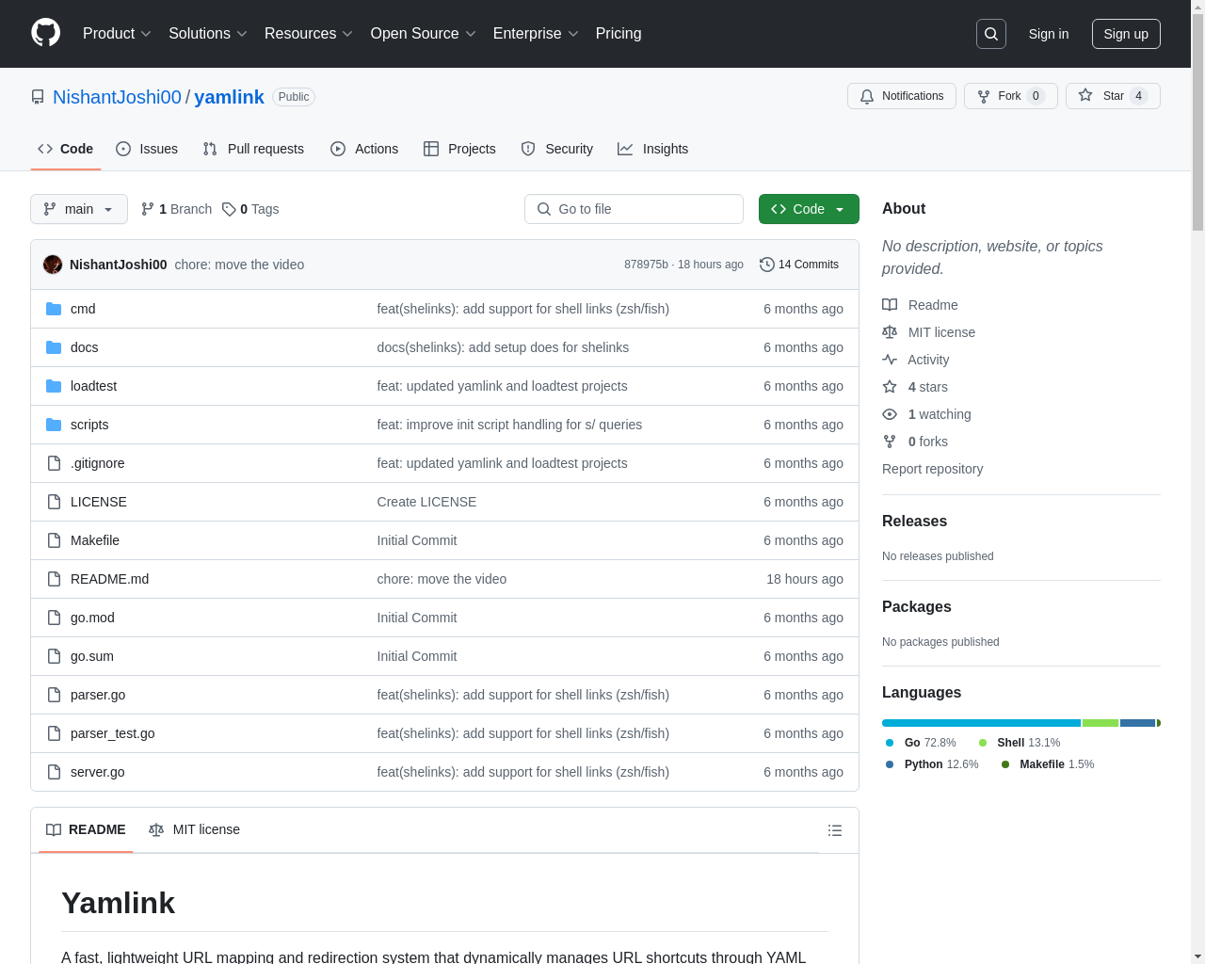View 0 Tags list
Viewport: 1205px width, 964px height.
click(250, 209)
